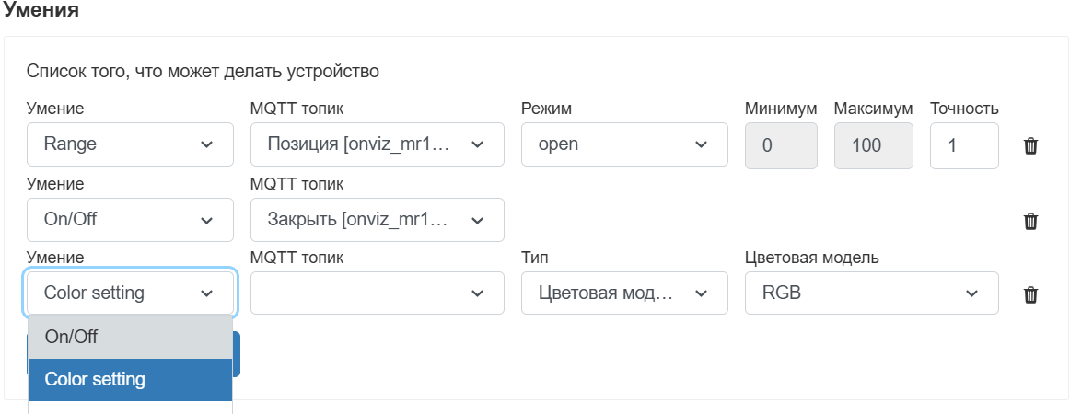Click the chevron of the RGB selector
The height and width of the screenshot is (414, 1070).
pyautogui.click(x=971, y=293)
